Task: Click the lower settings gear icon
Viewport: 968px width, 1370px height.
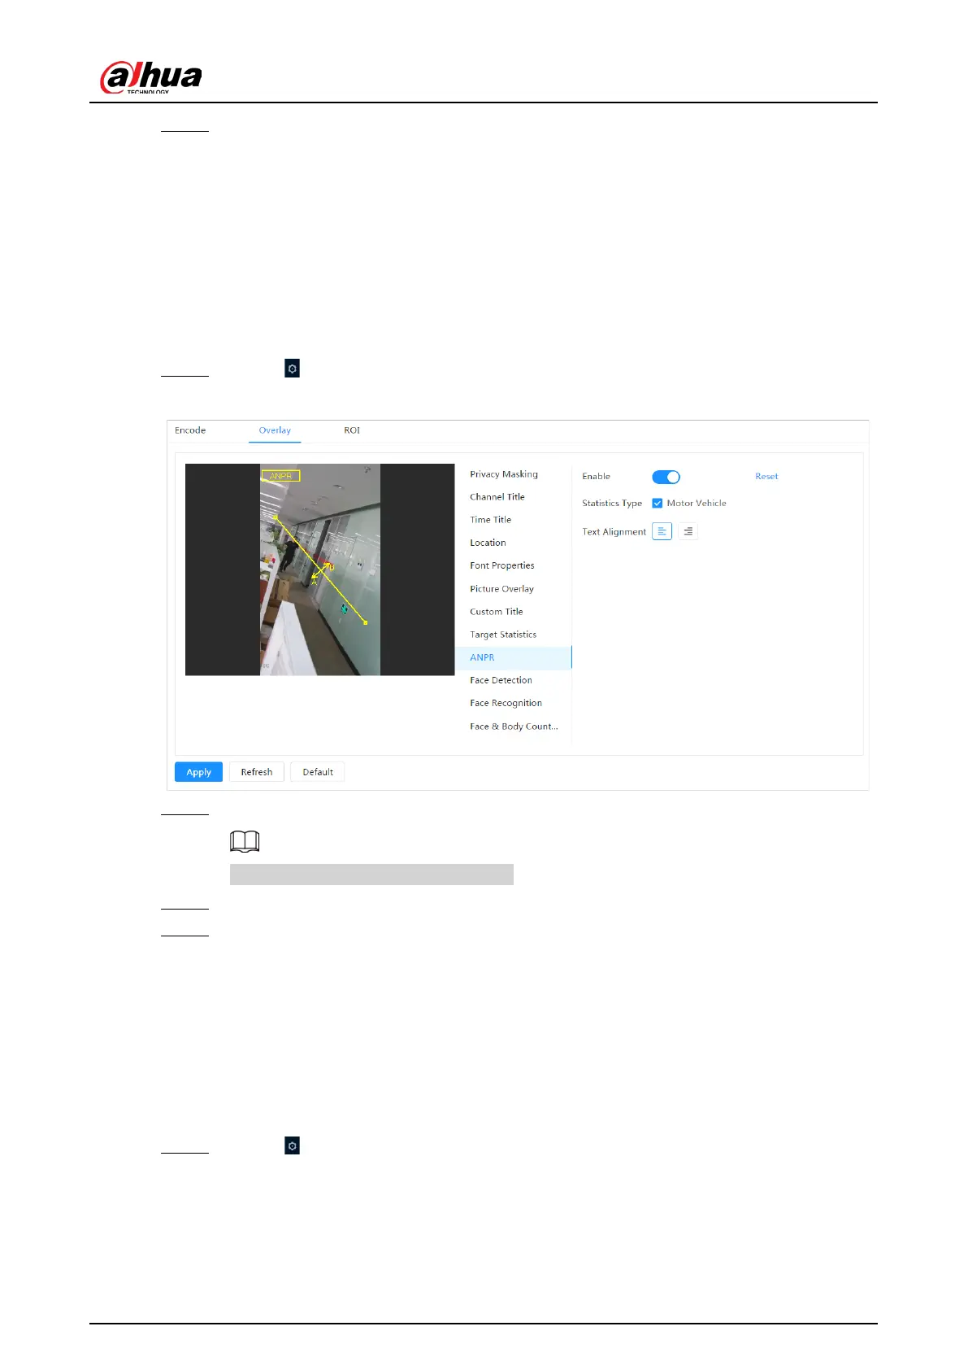Action: pyautogui.click(x=292, y=1145)
